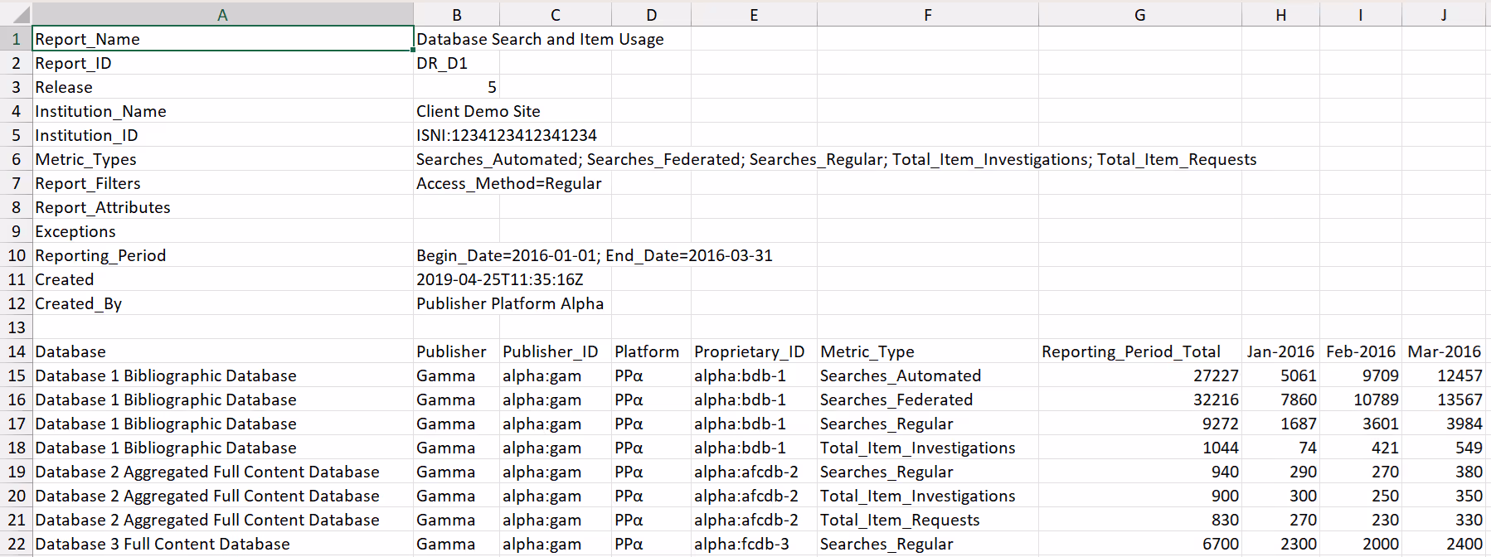The height and width of the screenshot is (557, 1491).
Task: Click the alpha:afcdb-2 cell in row 20
Action: click(x=754, y=496)
